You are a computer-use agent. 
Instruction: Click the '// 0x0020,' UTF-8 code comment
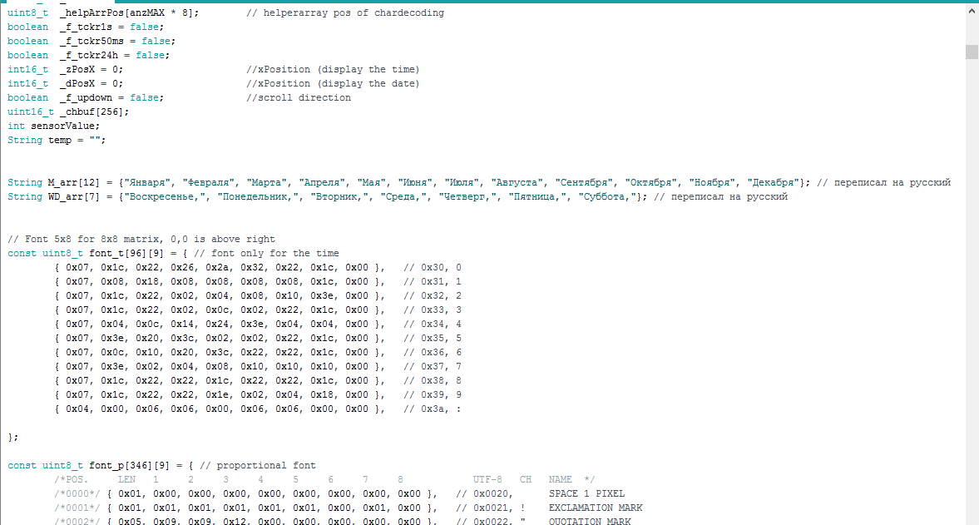click(x=484, y=493)
